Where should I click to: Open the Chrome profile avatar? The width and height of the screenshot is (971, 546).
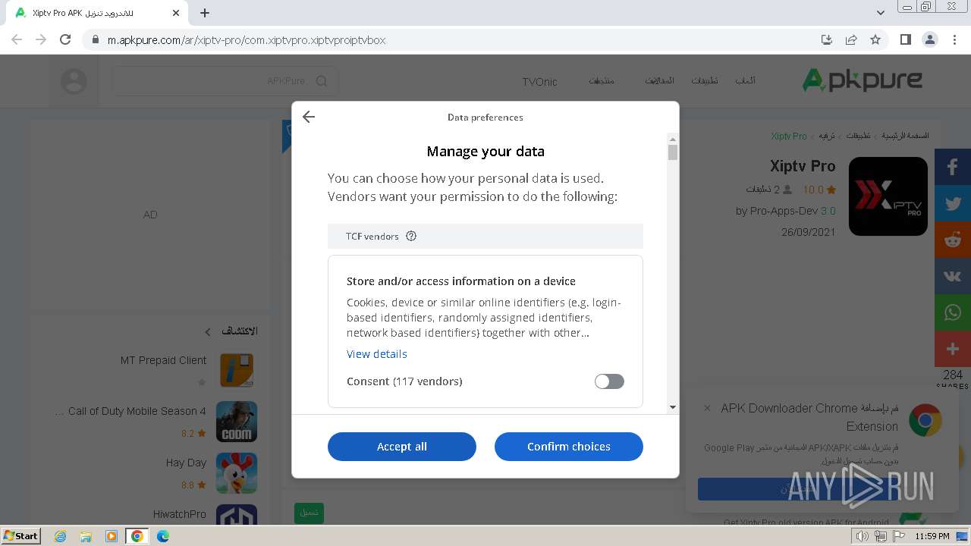tap(929, 39)
